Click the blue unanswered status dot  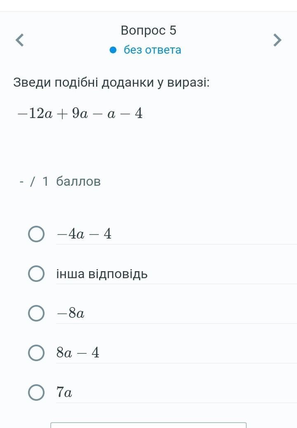(x=114, y=50)
